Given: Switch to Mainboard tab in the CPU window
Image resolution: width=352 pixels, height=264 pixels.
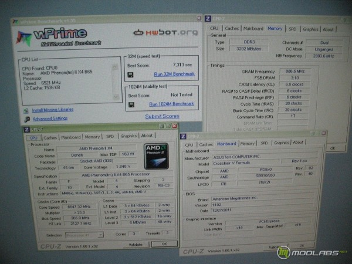Looking at the screenshot, I should pyautogui.click(x=71, y=137).
